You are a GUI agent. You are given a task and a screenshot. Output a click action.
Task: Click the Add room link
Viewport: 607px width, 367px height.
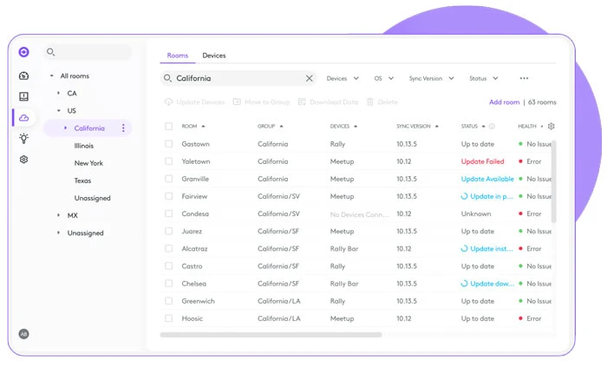click(x=504, y=102)
